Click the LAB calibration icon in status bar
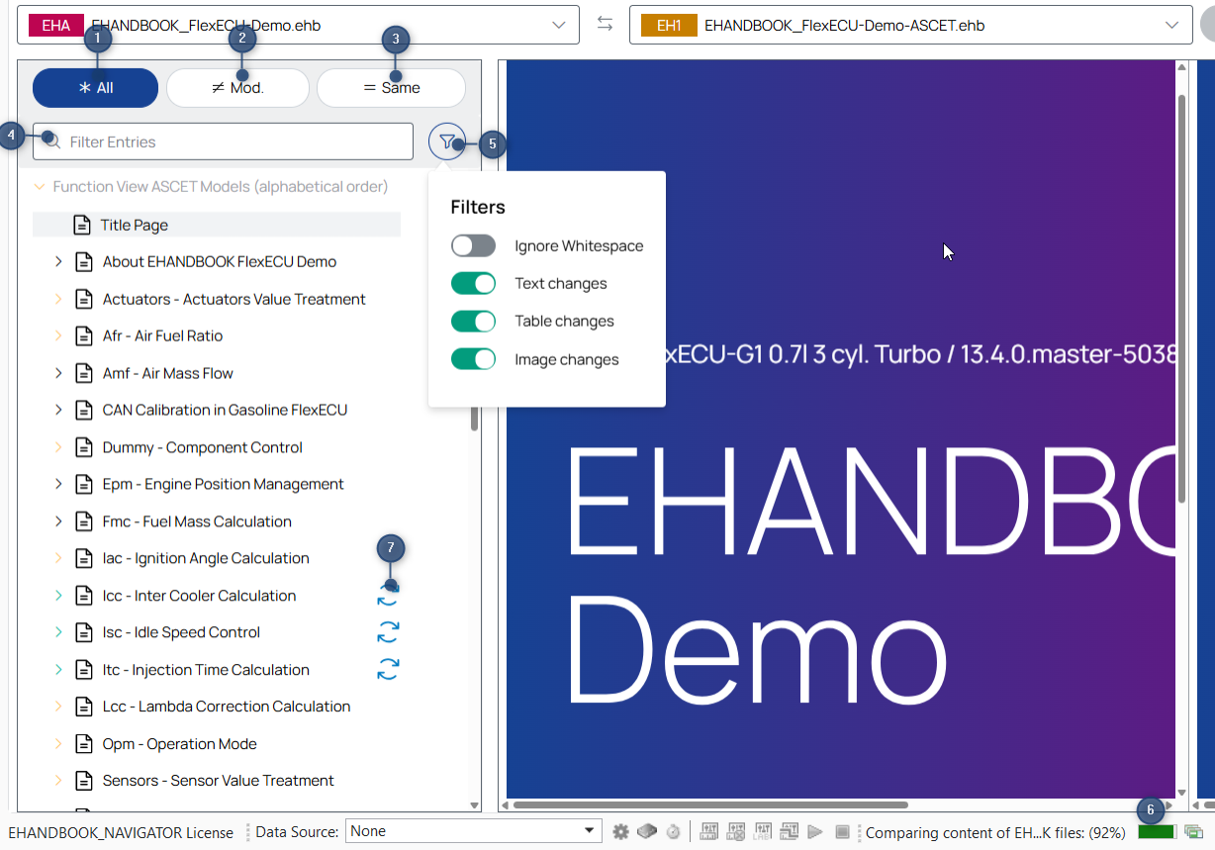 (763, 832)
